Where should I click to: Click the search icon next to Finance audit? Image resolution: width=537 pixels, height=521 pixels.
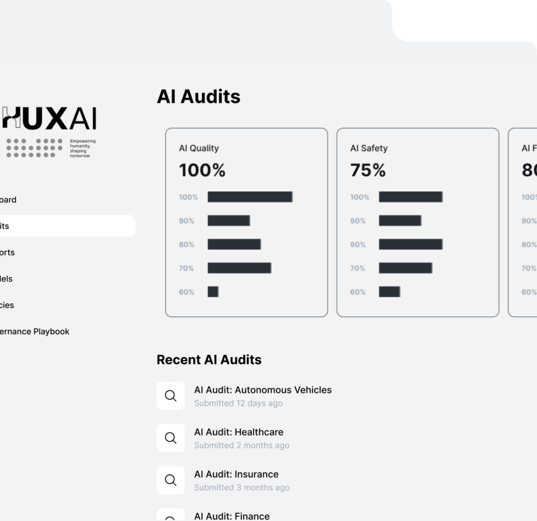170,517
